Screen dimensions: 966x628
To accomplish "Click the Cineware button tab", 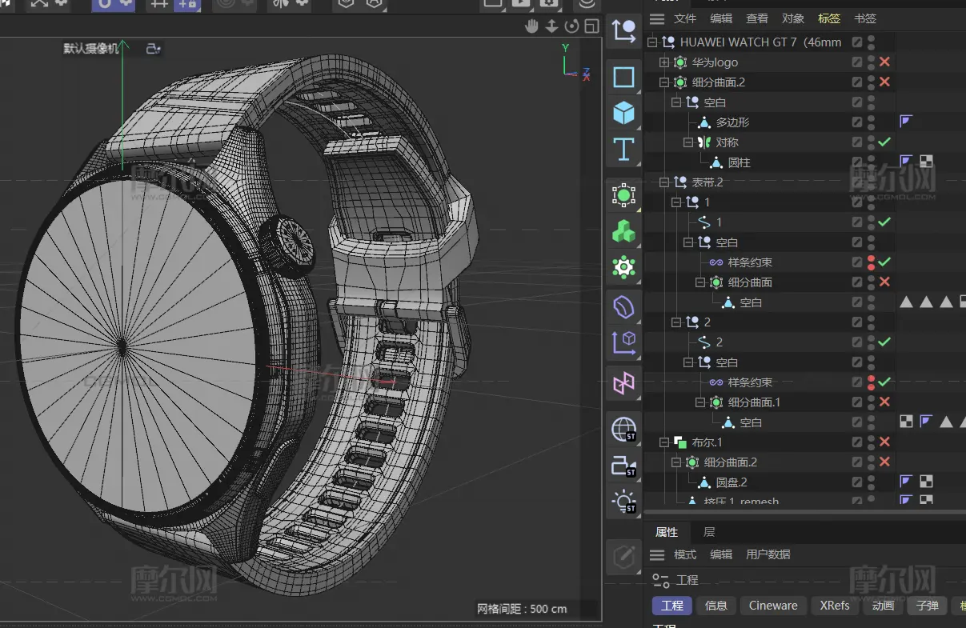I will [x=773, y=606].
